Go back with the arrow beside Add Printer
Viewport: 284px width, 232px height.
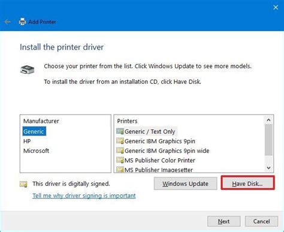pyautogui.click(x=8, y=22)
